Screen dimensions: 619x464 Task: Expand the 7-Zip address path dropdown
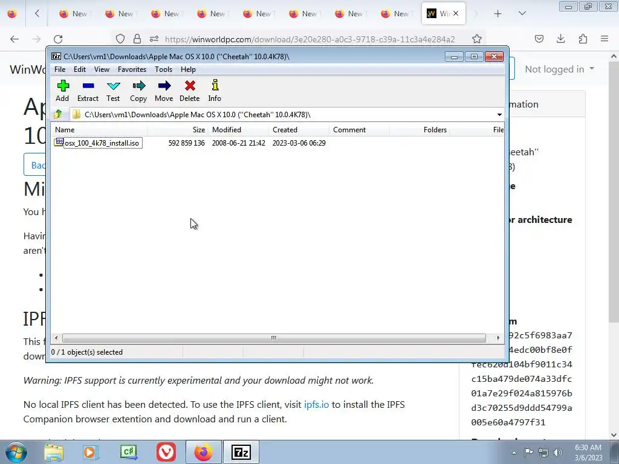[499, 114]
